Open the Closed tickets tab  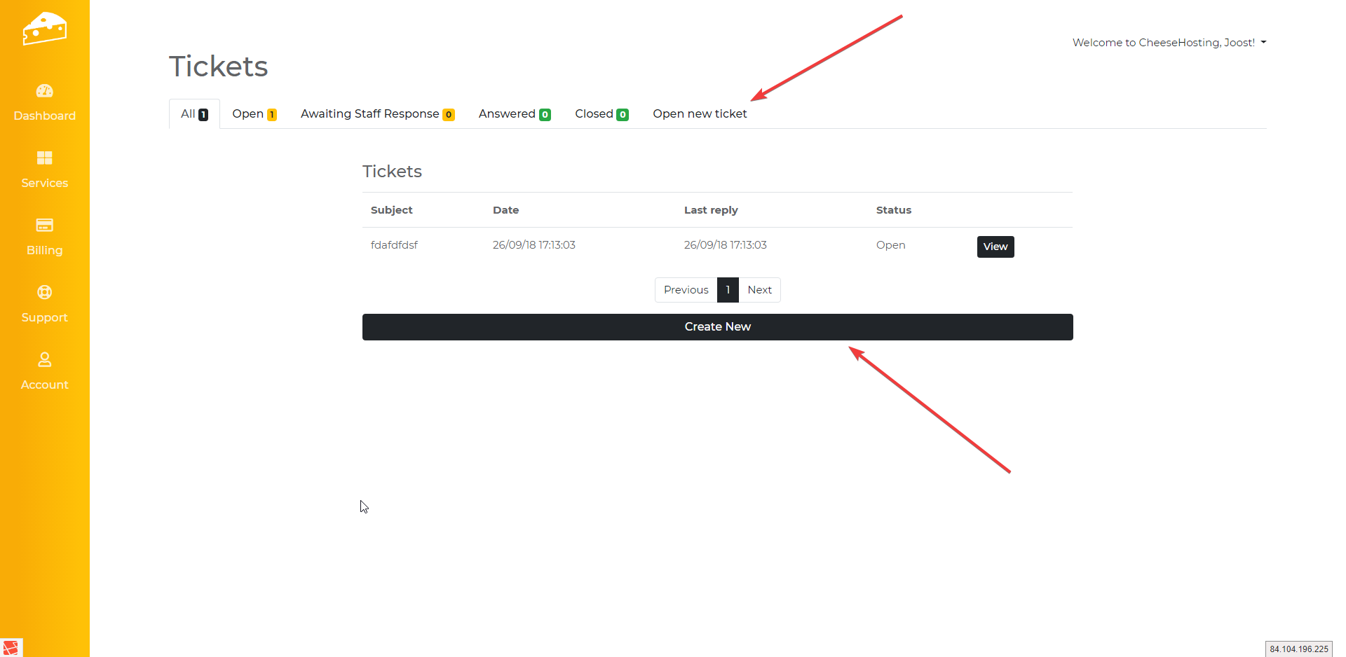tap(601, 114)
